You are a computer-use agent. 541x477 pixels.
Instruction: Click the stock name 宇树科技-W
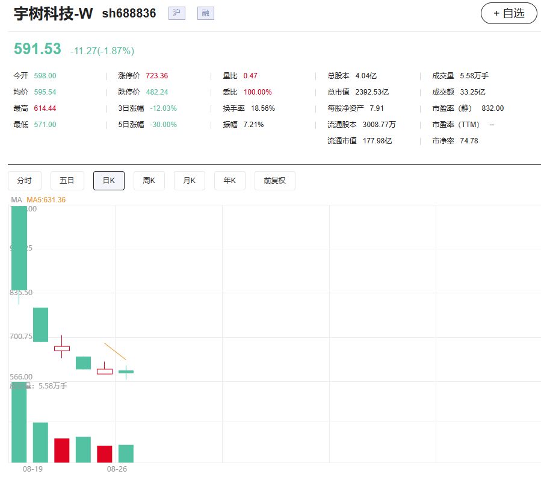pyautogui.click(x=53, y=14)
